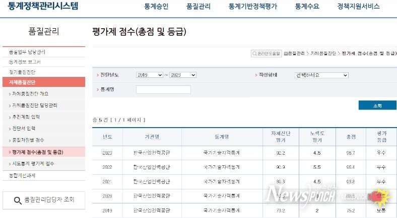This screenshot has height=218, width=397.
Task: Select the 2021 year cell
Action: click(107, 182)
